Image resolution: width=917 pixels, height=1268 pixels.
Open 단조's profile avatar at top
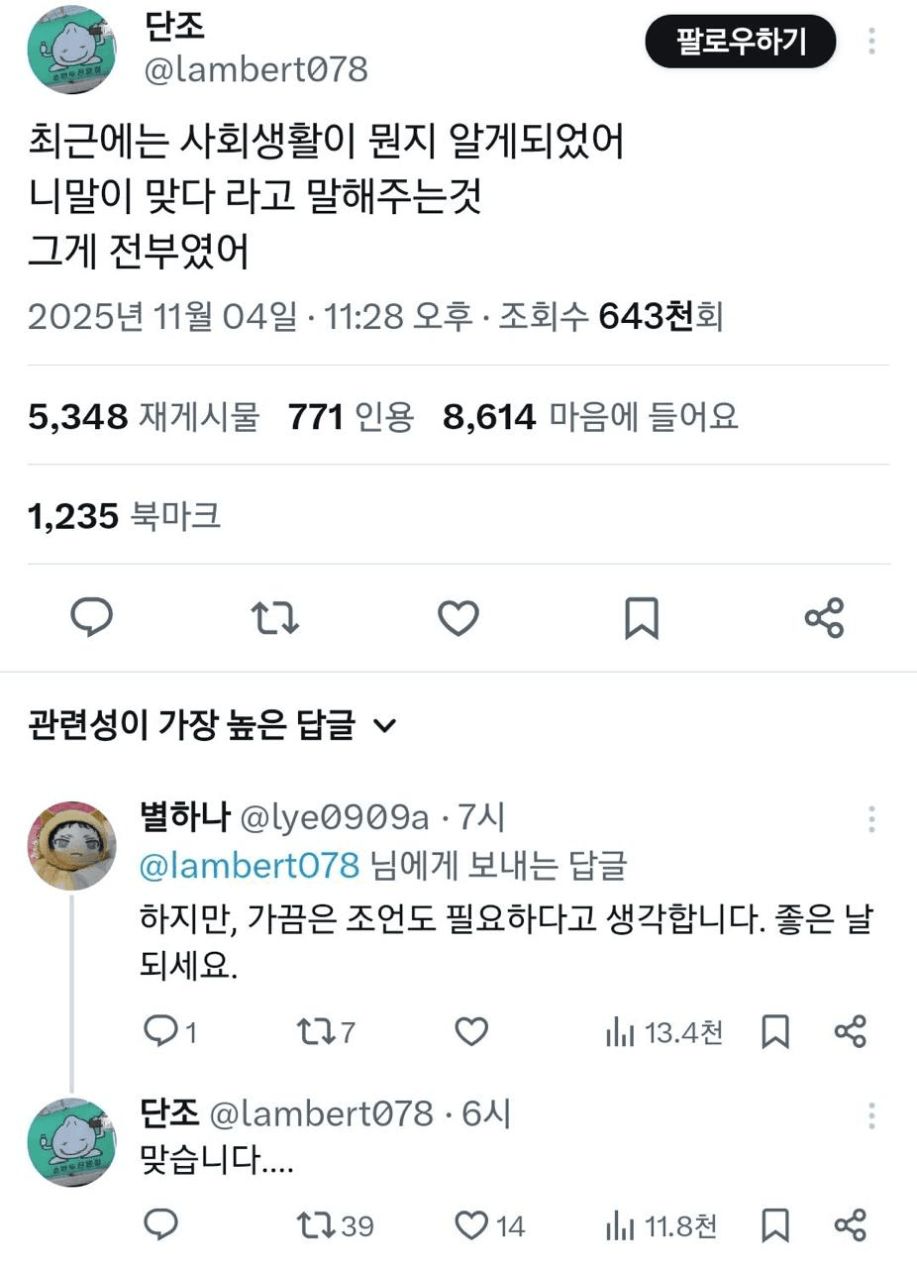point(71,50)
